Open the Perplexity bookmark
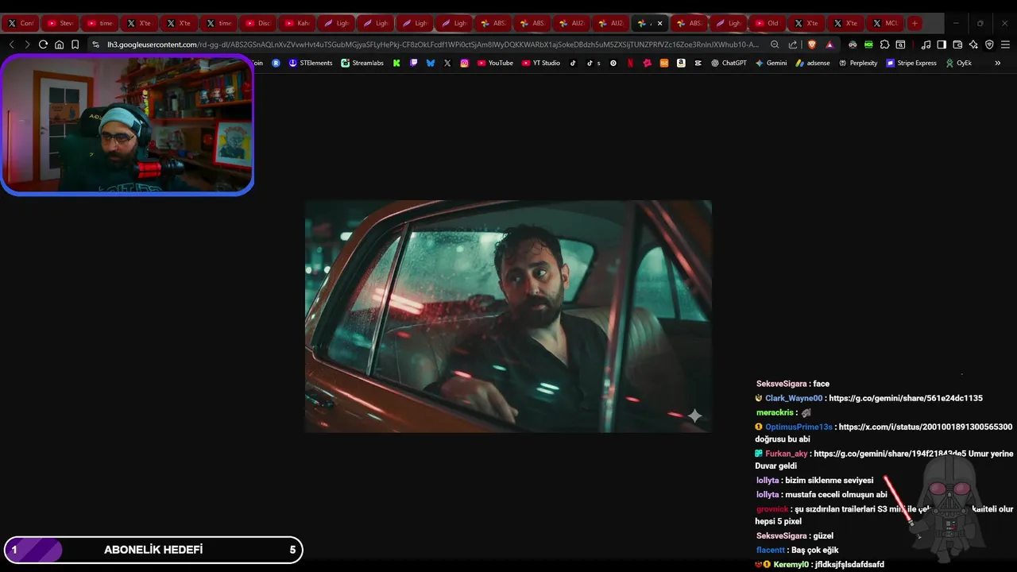1017x572 pixels. click(858, 63)
